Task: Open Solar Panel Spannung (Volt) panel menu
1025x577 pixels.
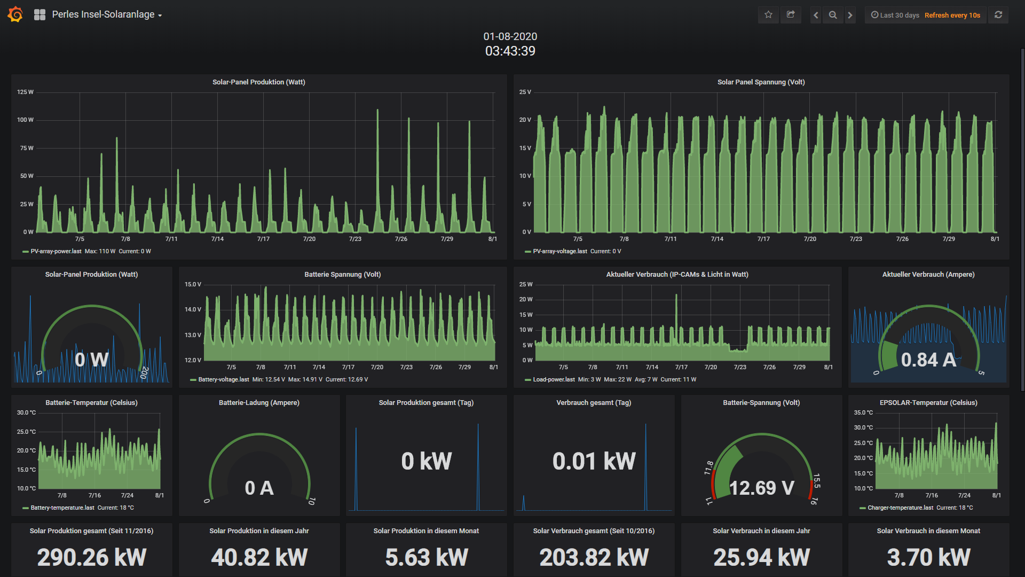Action: [761, 82]
